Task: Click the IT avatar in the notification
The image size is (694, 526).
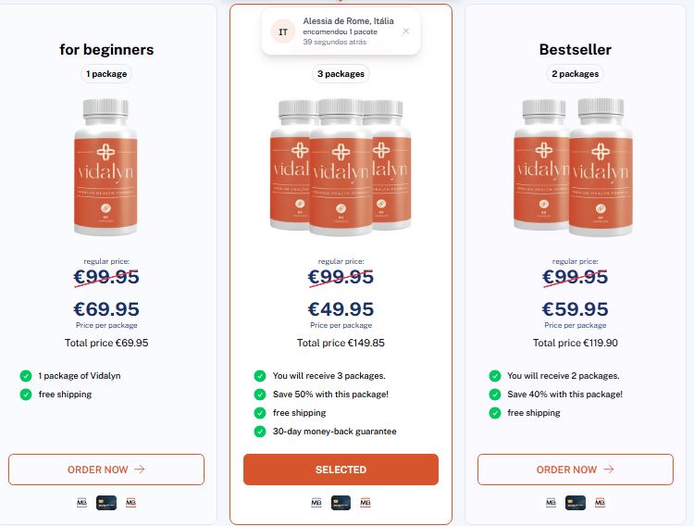Action: tap(283, 31)
